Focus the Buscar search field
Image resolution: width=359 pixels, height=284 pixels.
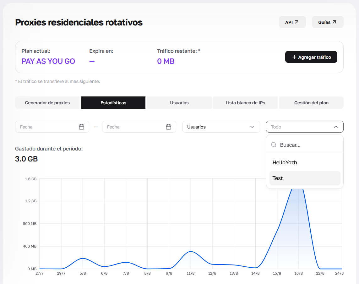click(x=305, y=145)
